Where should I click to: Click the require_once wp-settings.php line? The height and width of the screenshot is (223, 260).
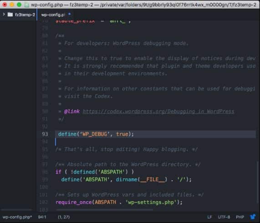click(x=119, y=202)
